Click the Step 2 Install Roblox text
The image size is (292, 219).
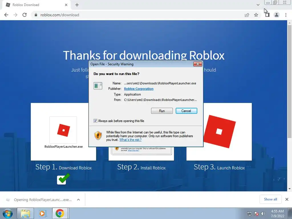tap(141, 167)
